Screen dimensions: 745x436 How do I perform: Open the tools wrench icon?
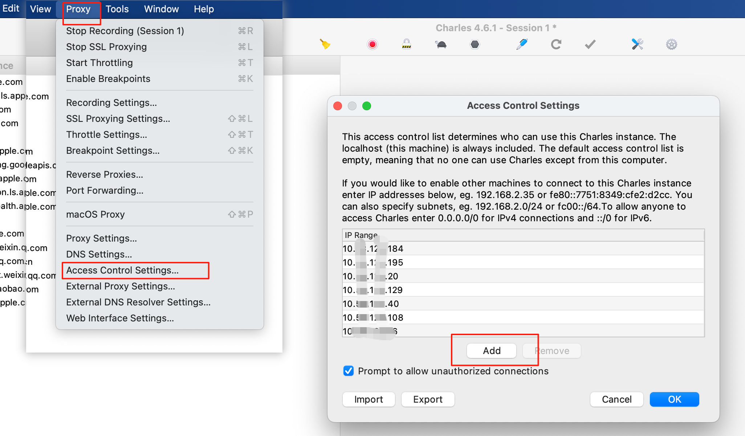tap(637, 44)
